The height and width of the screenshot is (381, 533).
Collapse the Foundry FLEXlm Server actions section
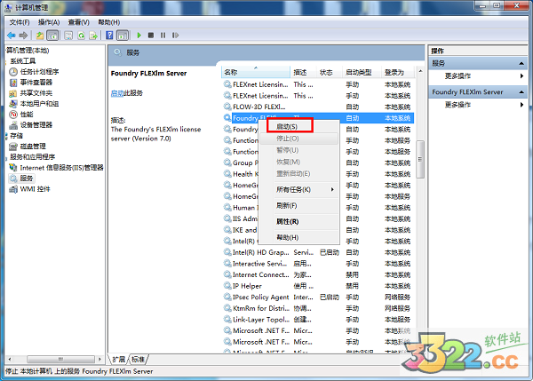[x=521, y=92]
